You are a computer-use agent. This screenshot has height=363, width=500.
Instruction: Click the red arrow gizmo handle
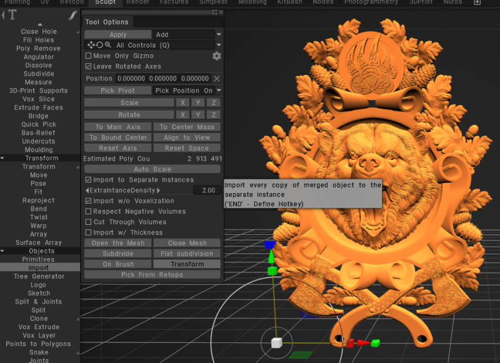pyautogui.click(x=364, y=343)
